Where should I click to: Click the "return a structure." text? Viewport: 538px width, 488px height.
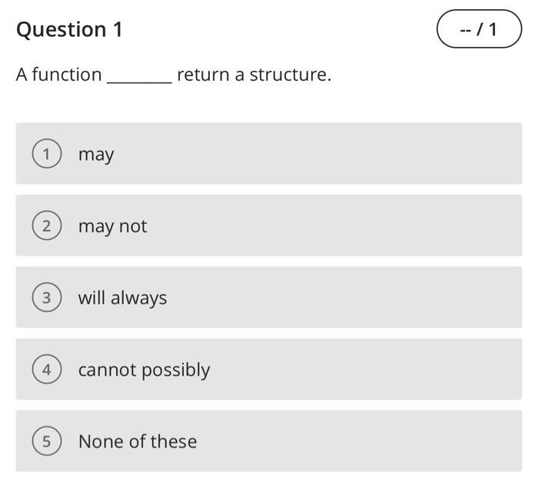(x=254, y=75)
